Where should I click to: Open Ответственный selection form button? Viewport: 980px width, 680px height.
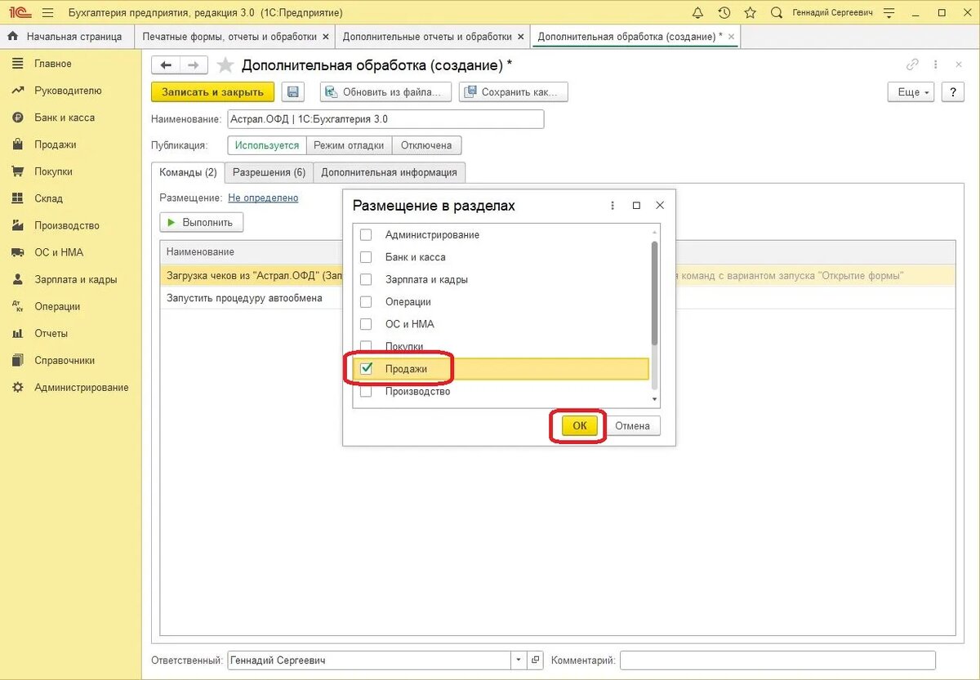(535, 660)
